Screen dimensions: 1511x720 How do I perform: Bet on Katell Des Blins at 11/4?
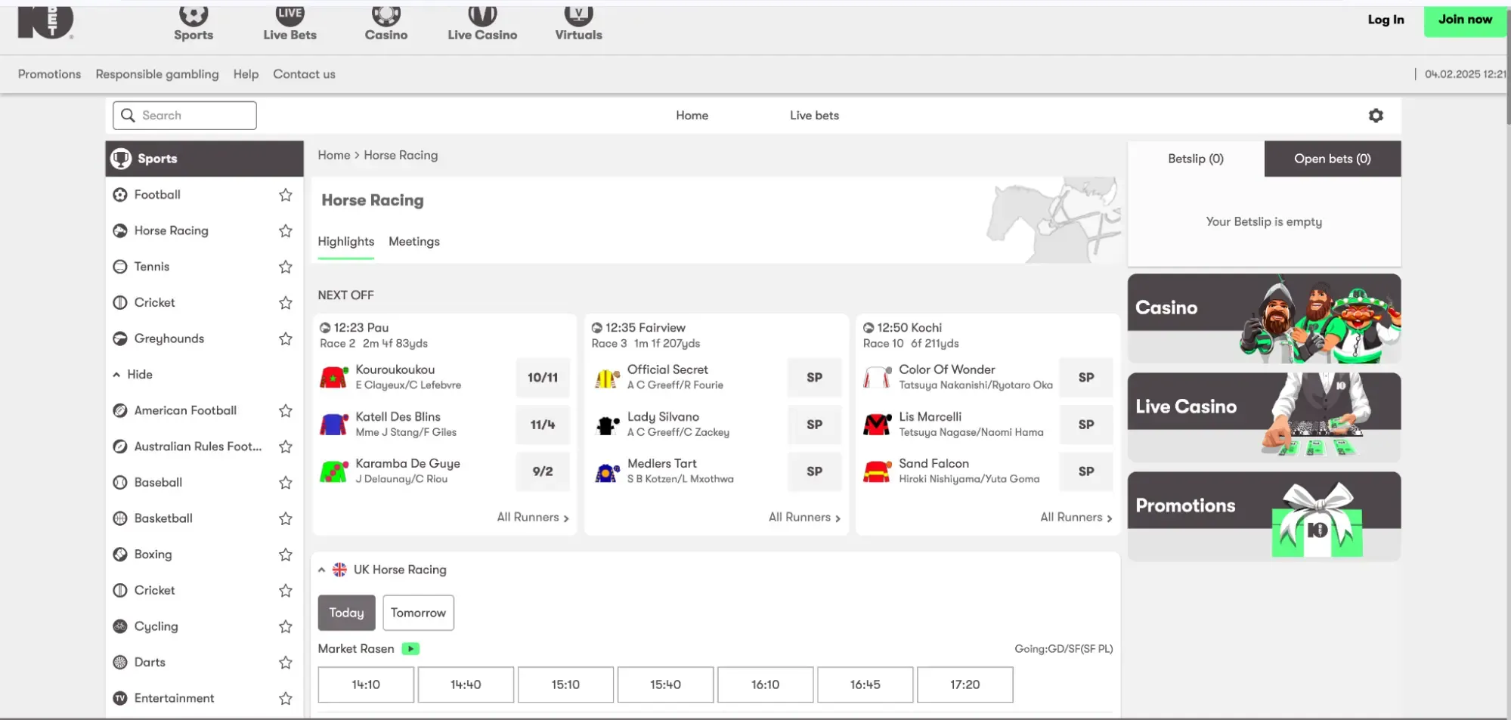click(543, 425)
